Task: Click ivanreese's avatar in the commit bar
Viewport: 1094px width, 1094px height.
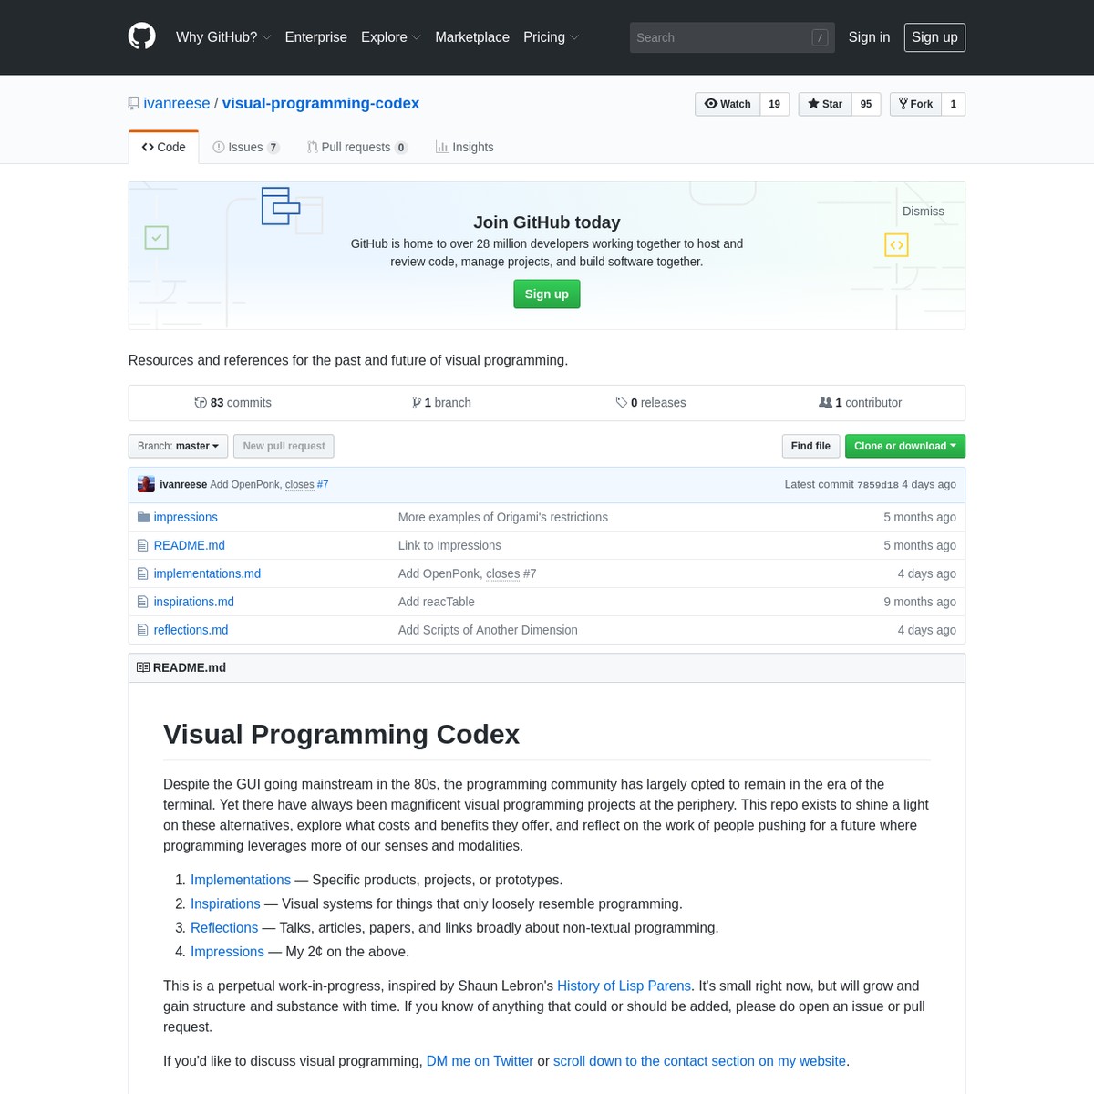Action: coord(146,484)
